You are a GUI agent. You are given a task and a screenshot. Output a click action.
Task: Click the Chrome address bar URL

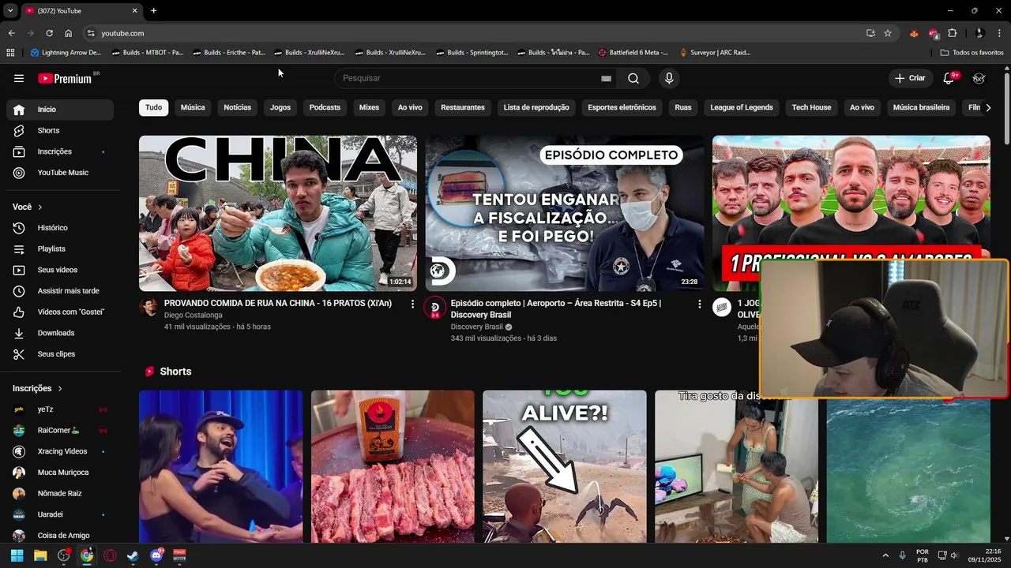(x=122, y=33)
